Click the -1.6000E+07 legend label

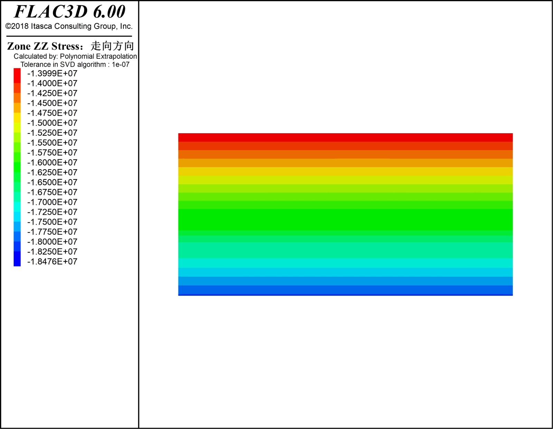[x=52, y=163]
